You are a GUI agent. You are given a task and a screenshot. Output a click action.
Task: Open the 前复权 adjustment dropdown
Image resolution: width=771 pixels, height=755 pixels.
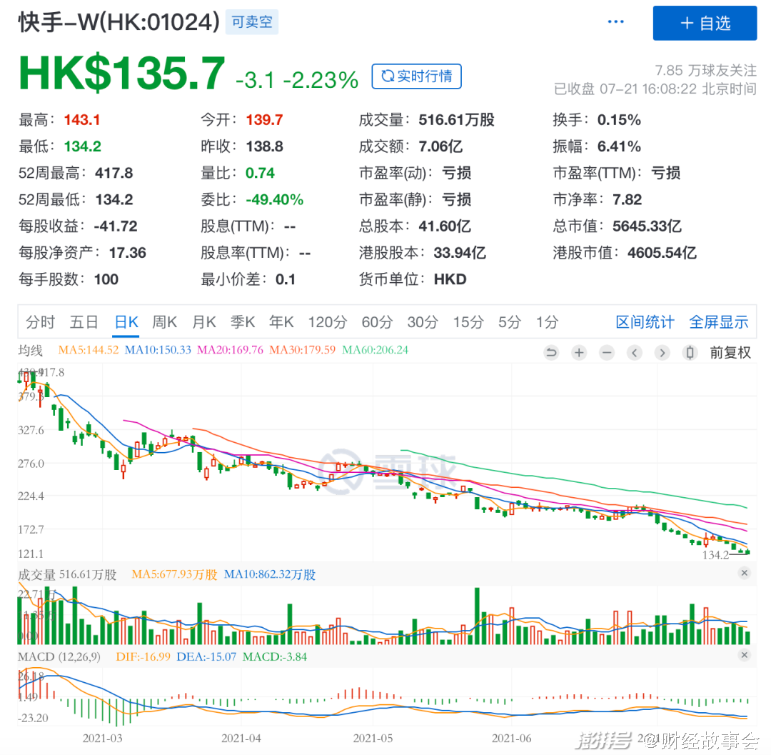coord(730,352)
